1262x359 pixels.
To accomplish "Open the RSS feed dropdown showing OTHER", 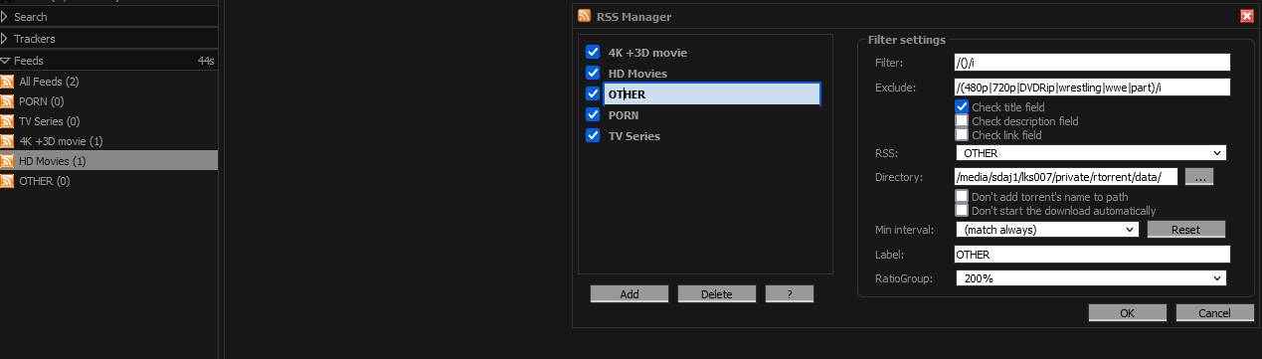I will pos(1090,153).
